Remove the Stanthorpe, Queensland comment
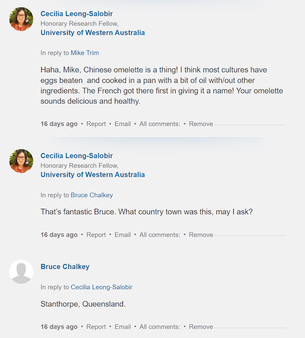 (x=201, y=327)
